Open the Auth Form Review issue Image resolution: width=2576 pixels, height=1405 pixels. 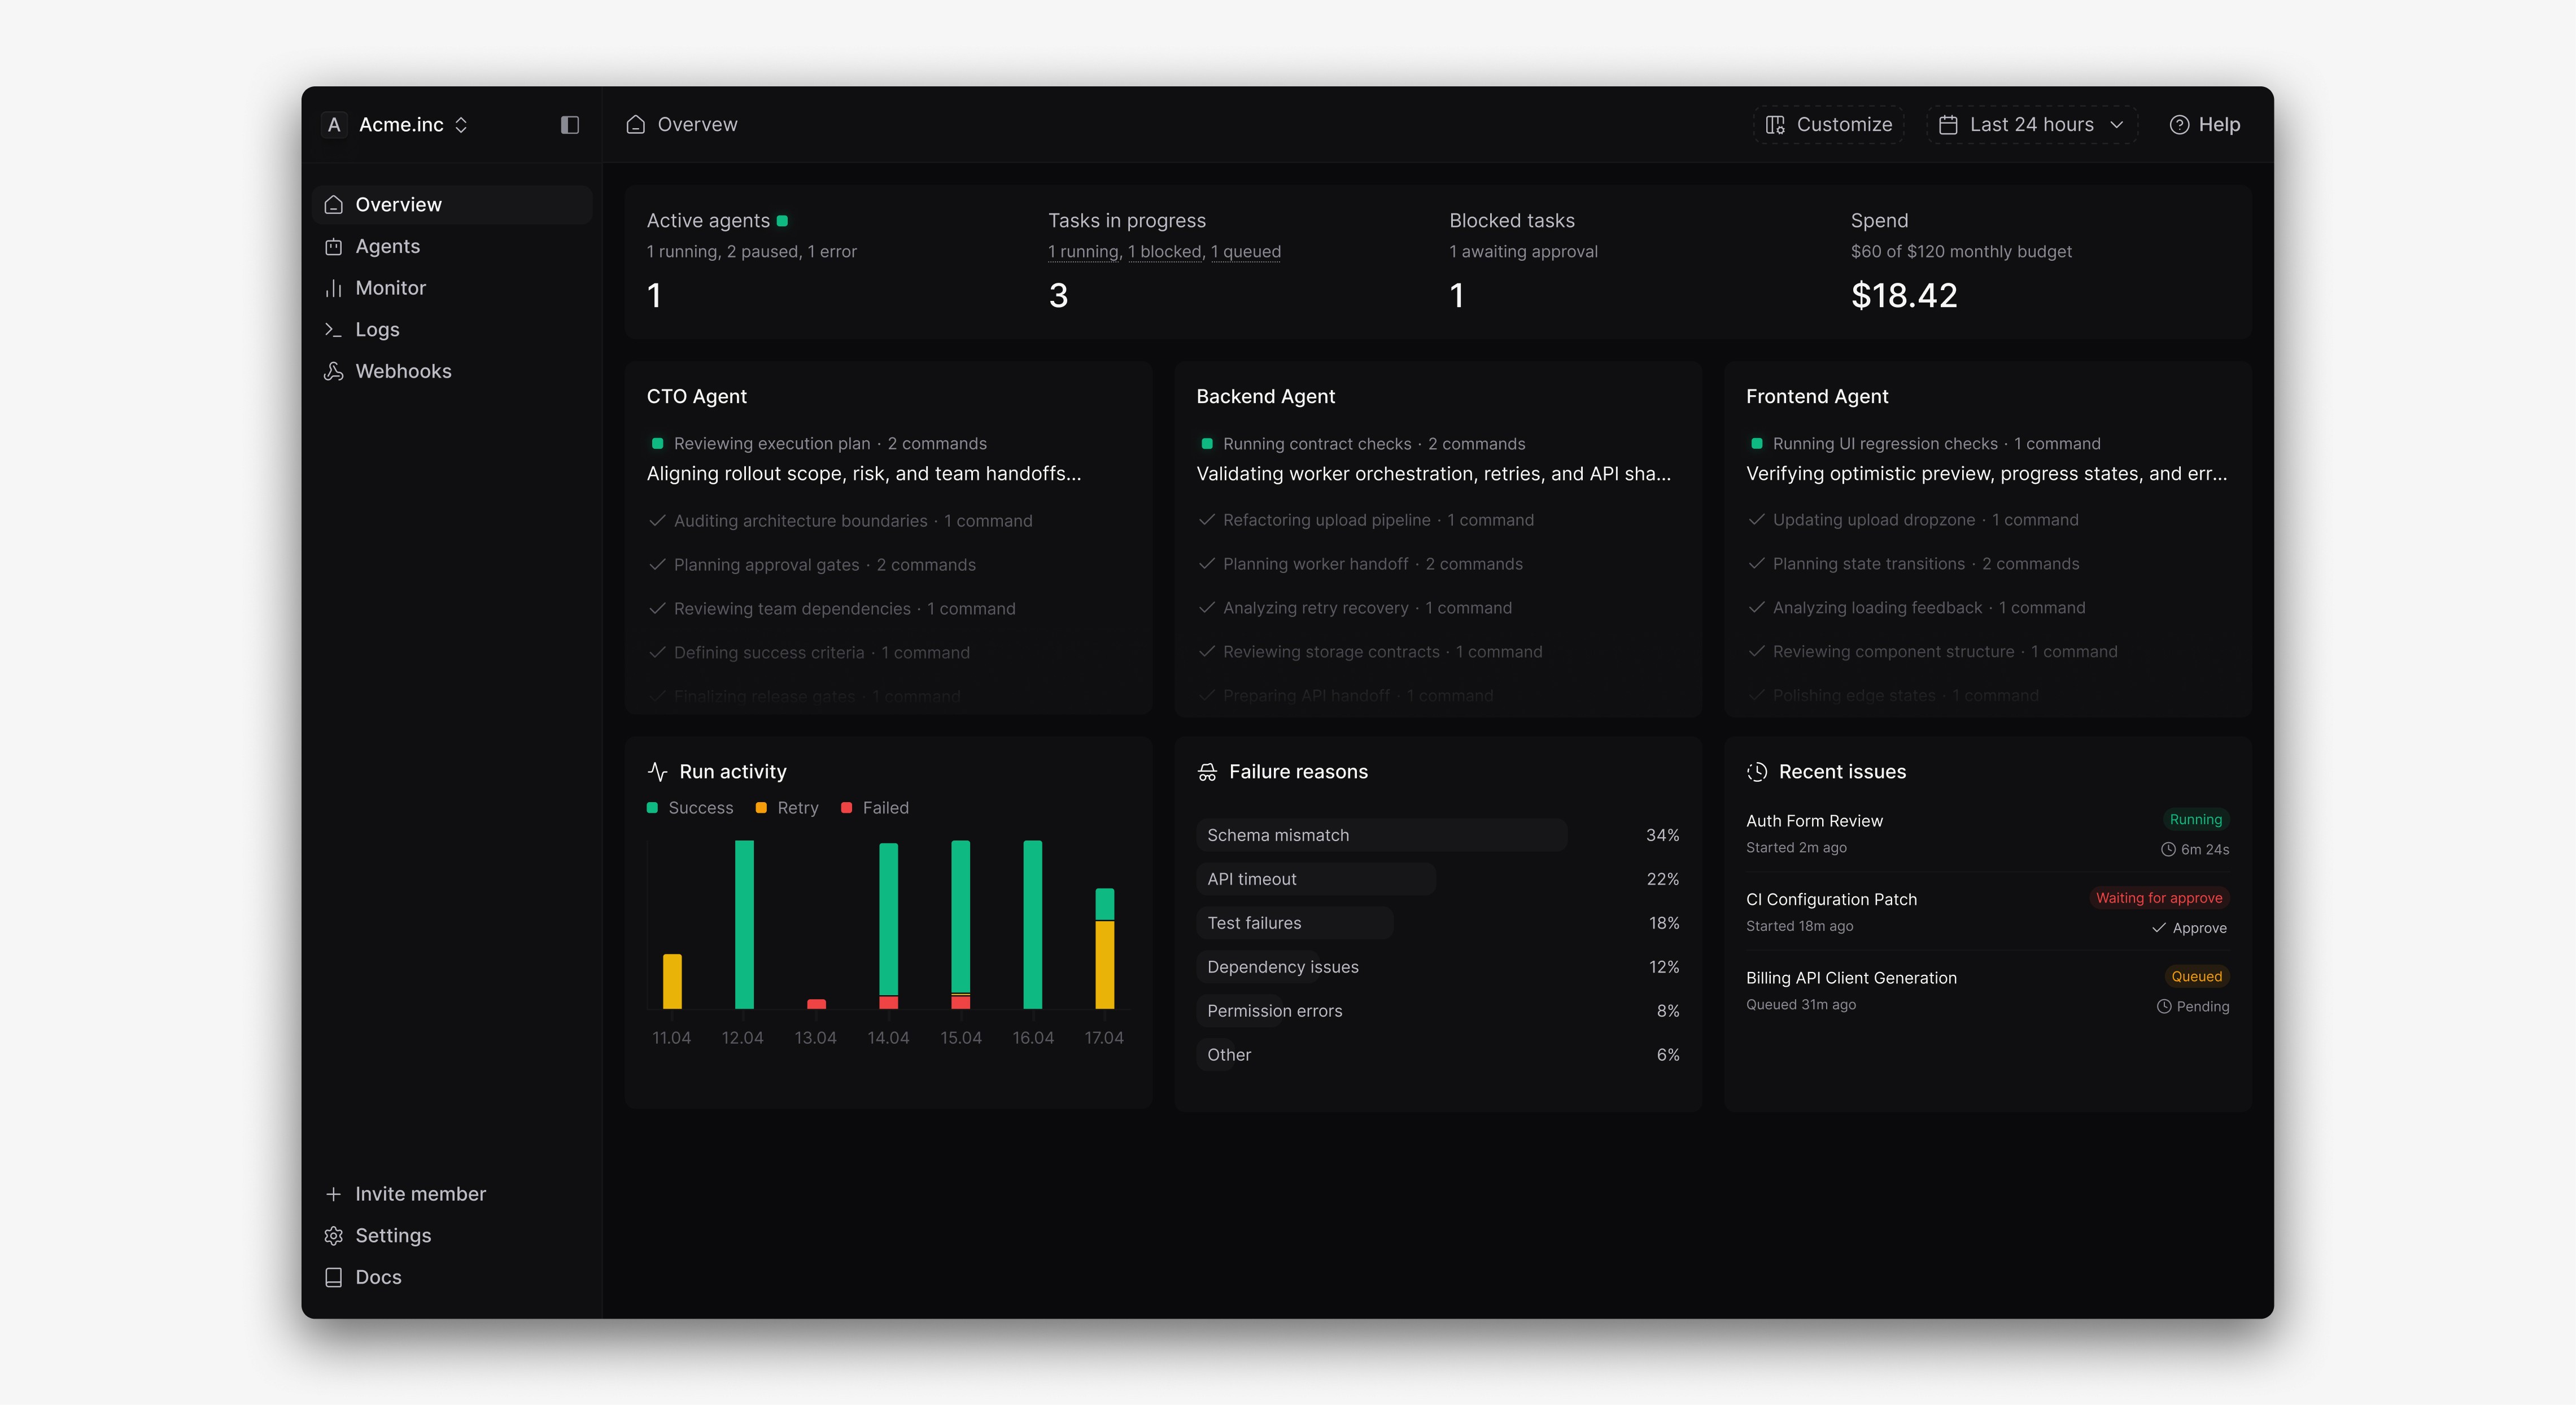(x=1814, y=820)
